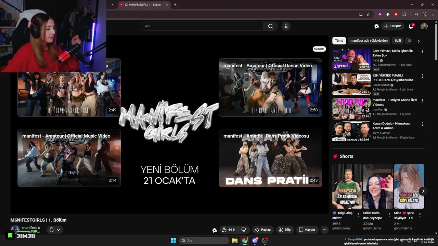Dislike the video
Image resolution: width=438 pixels, height=246 pixels.
244,230
